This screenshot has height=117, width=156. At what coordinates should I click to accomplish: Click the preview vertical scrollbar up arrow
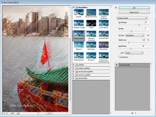point(69,7)
